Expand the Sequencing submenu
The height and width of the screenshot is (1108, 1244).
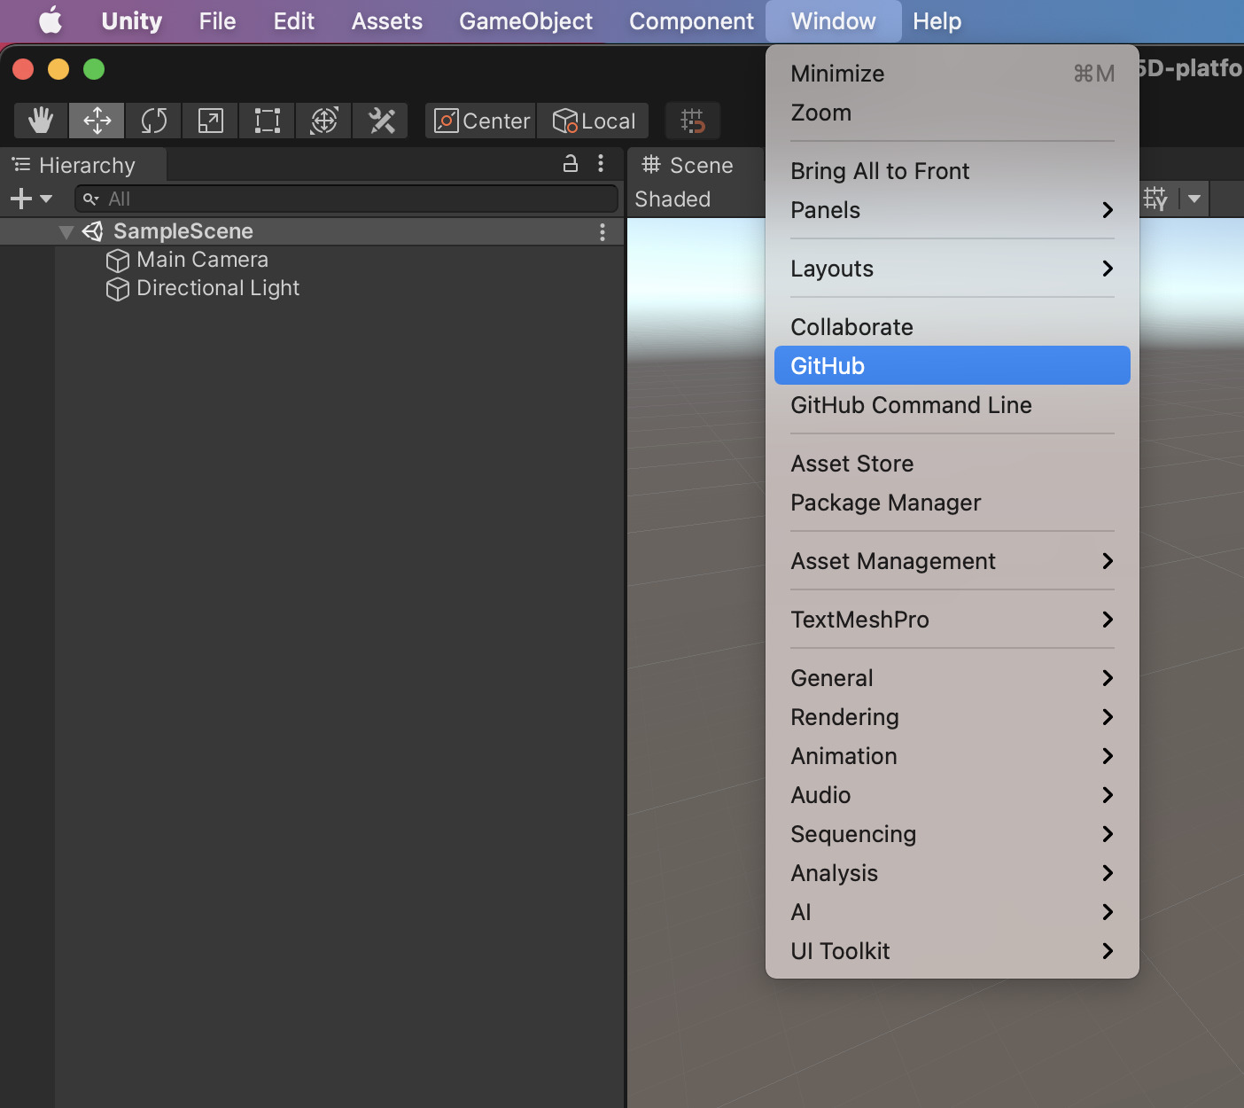[x=952, y=834]
